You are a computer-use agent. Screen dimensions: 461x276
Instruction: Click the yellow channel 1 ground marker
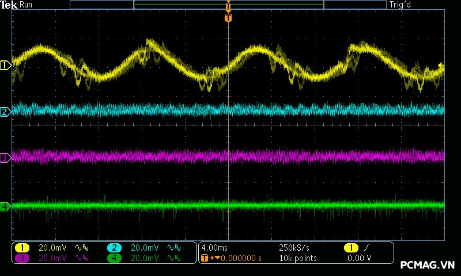tap(6, 66)
